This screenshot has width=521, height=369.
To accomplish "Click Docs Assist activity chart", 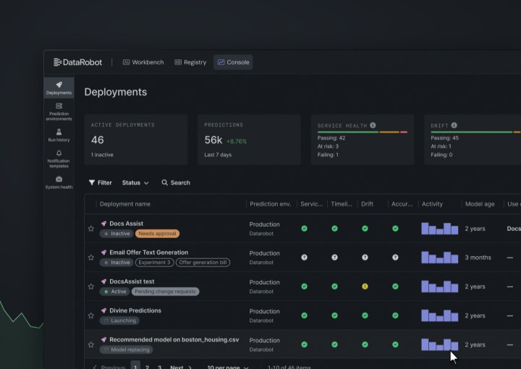I will [440, 229].
